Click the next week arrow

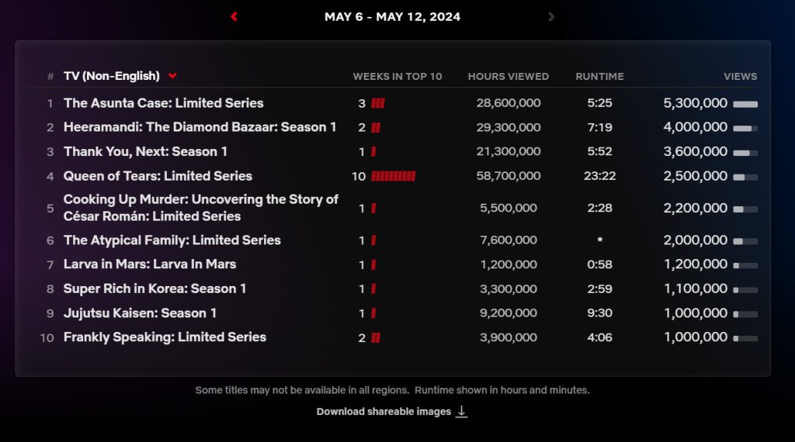click(x=551, y=16)
